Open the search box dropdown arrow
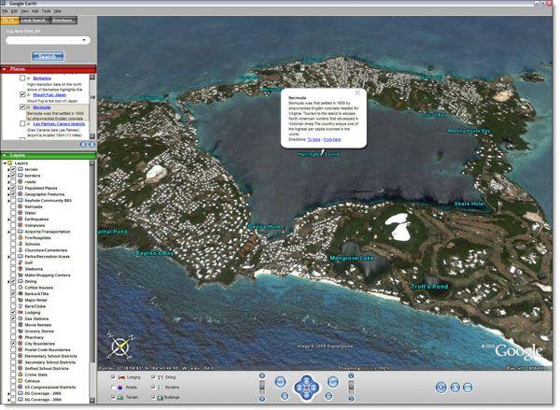The width and height of the screenshot is (560, 410). pos(84,40)
